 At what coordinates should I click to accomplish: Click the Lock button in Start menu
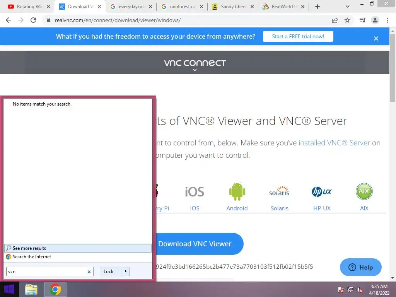111,271
